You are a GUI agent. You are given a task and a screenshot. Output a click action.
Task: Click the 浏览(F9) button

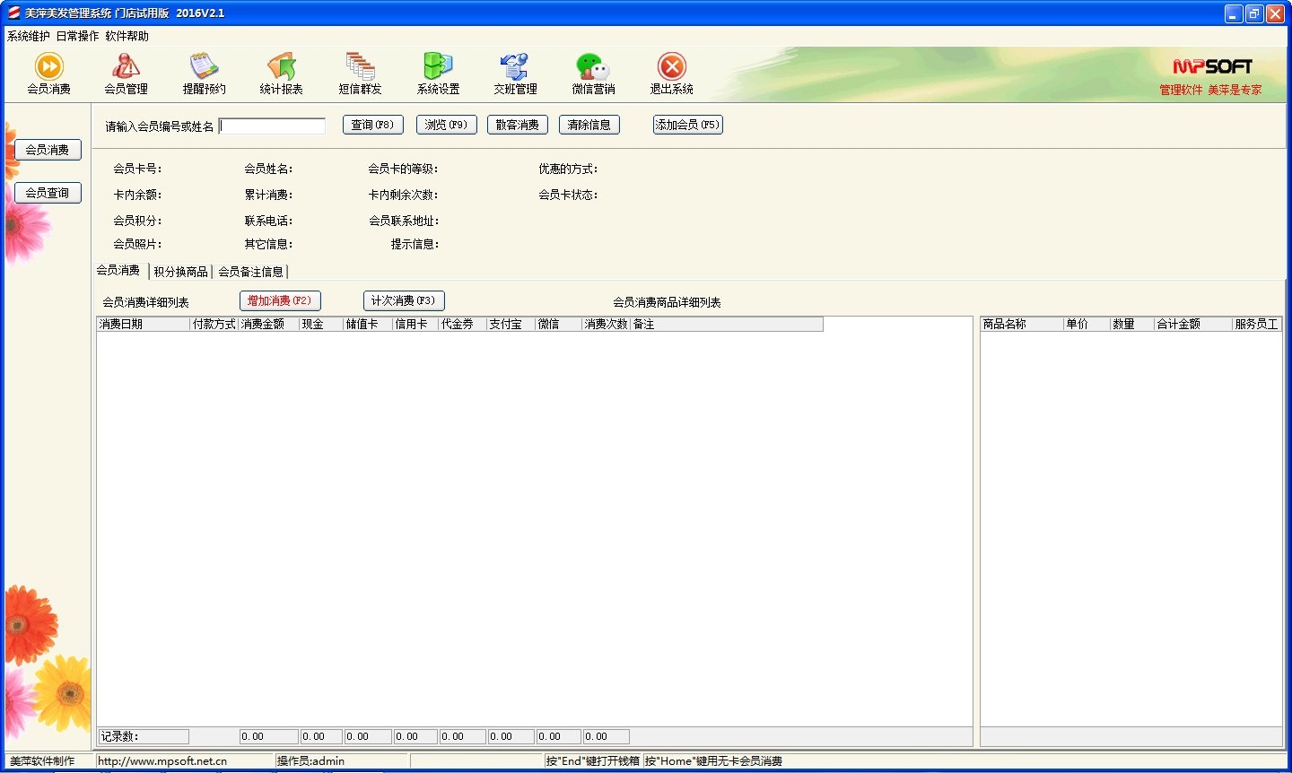446,125
